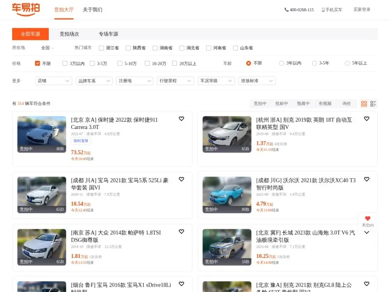Check the 20万以上 price filter

pyautogui.click(x=175, y=63)
